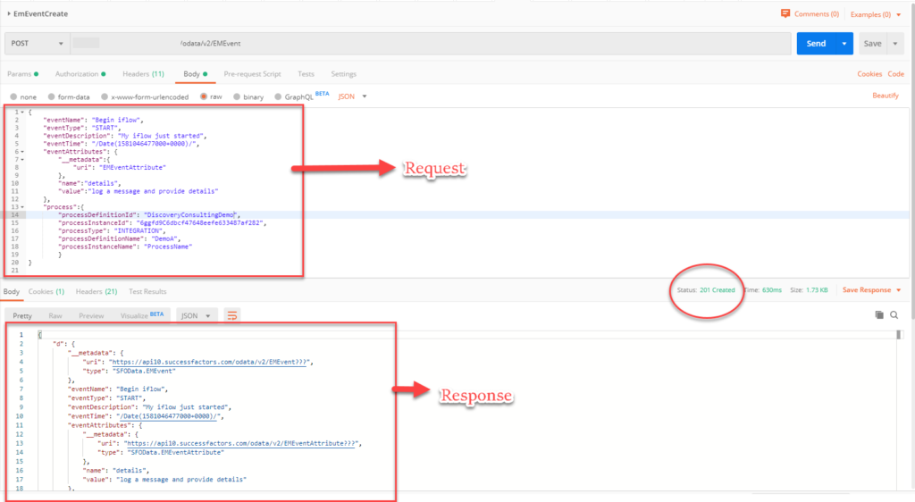Collapse the process block at line 13
915x502 pixels.
click(22, 207)
